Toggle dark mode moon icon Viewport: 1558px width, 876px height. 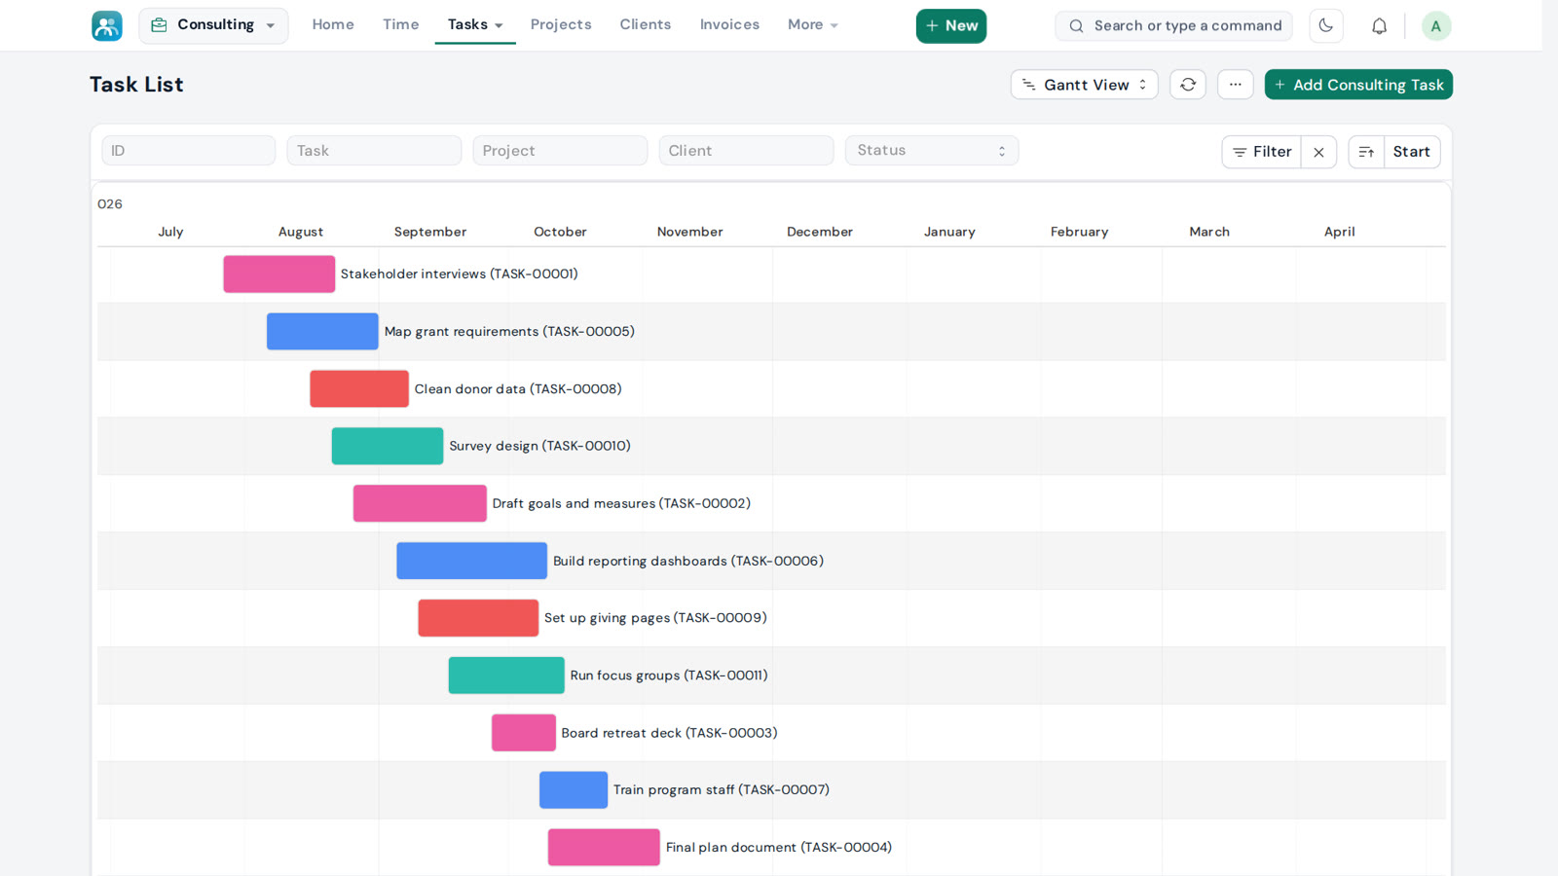(1325, 25)
